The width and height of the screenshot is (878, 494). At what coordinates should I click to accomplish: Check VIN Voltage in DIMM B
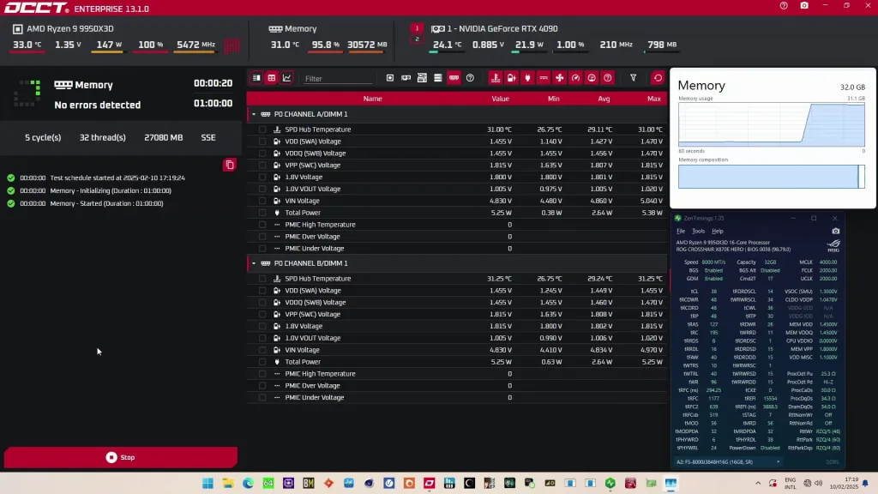(262, 350)
